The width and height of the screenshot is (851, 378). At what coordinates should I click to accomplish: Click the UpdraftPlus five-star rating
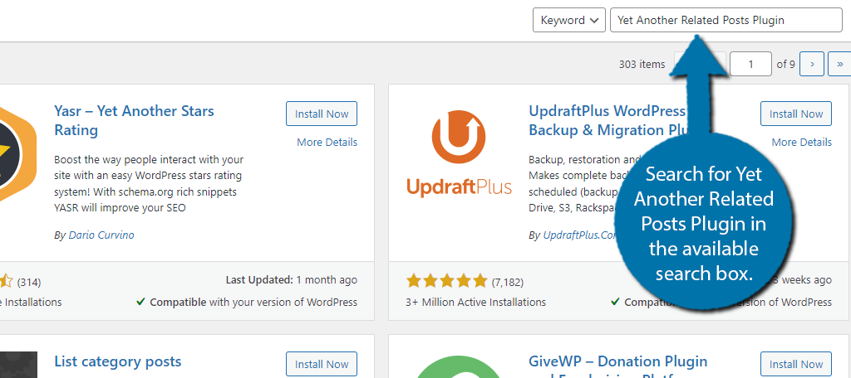(x=446, y=280)
